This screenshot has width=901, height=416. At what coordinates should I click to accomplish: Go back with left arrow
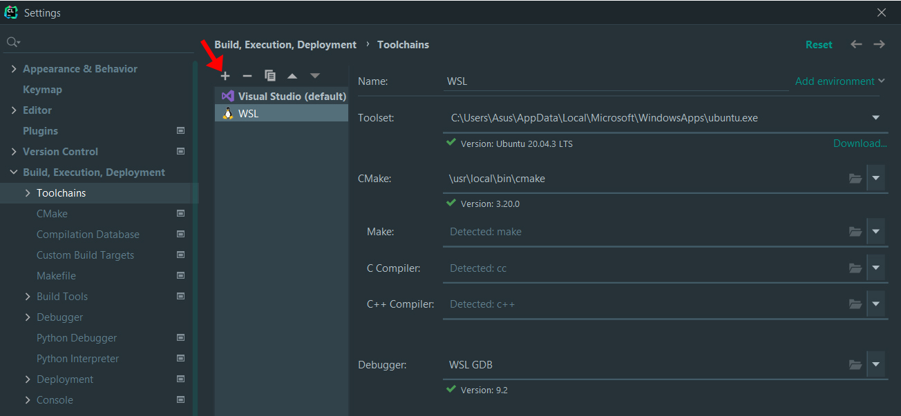(856, 44)
